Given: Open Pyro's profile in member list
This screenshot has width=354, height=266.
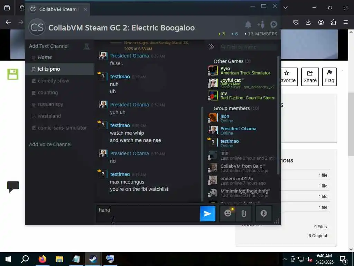Looking at the screenshot, I should (242, 71).
